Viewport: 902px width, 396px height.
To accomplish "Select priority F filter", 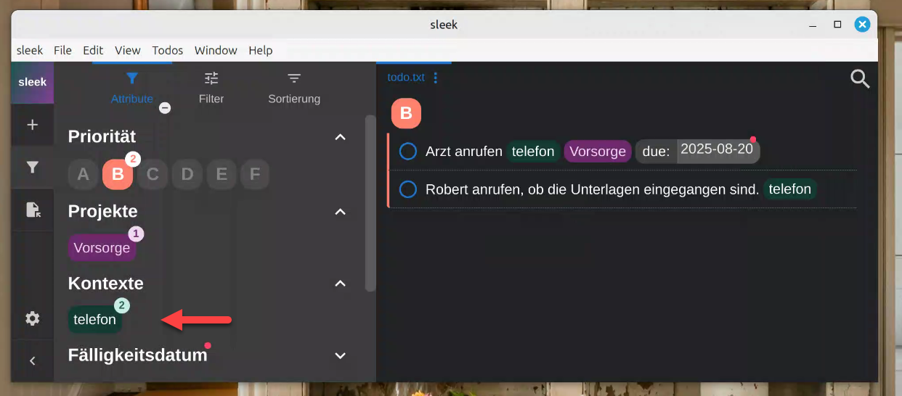I will [x=255, y=174].
